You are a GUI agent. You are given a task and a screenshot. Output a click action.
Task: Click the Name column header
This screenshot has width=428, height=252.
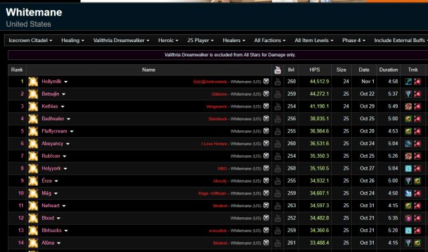[148, 70]
